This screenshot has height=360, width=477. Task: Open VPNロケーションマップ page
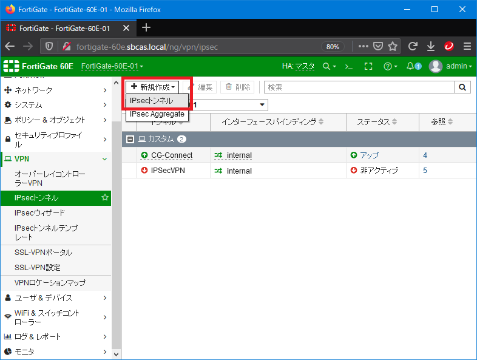pyautogui.click(x=56, y=283)
